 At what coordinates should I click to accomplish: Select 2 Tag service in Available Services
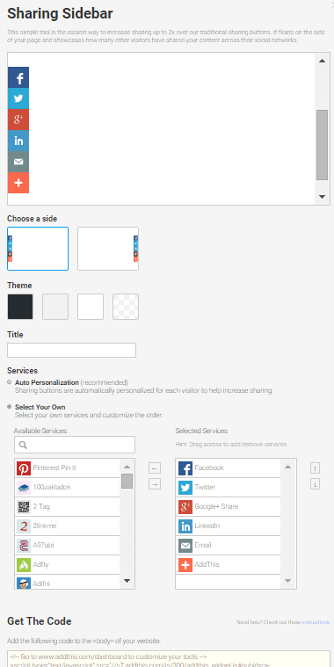click(68, 507)
